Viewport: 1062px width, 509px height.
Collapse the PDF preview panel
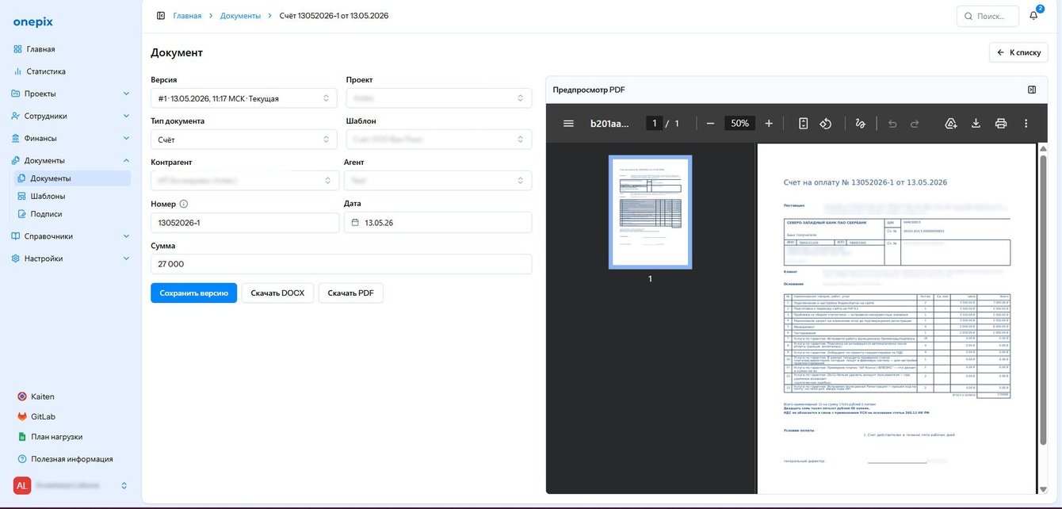pyautogui.click(x=1032, y=90)
